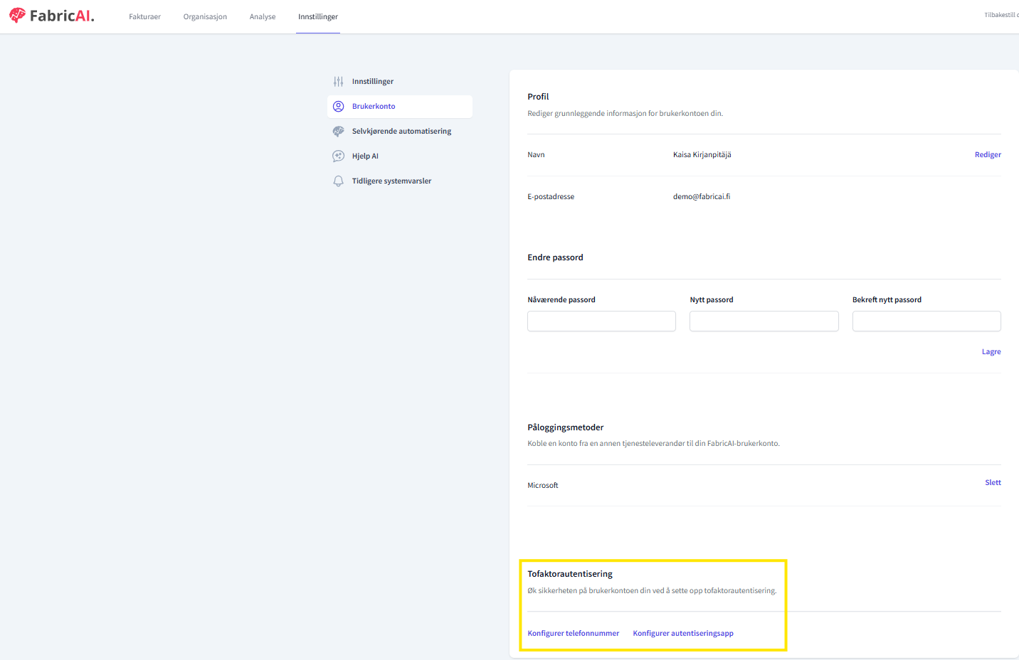Image resolution: width=1019 pixels, height=660 pixels.
Task: Click the FabricAI. wordmark text
Action: pyautogui.click(x=62, y=16)
